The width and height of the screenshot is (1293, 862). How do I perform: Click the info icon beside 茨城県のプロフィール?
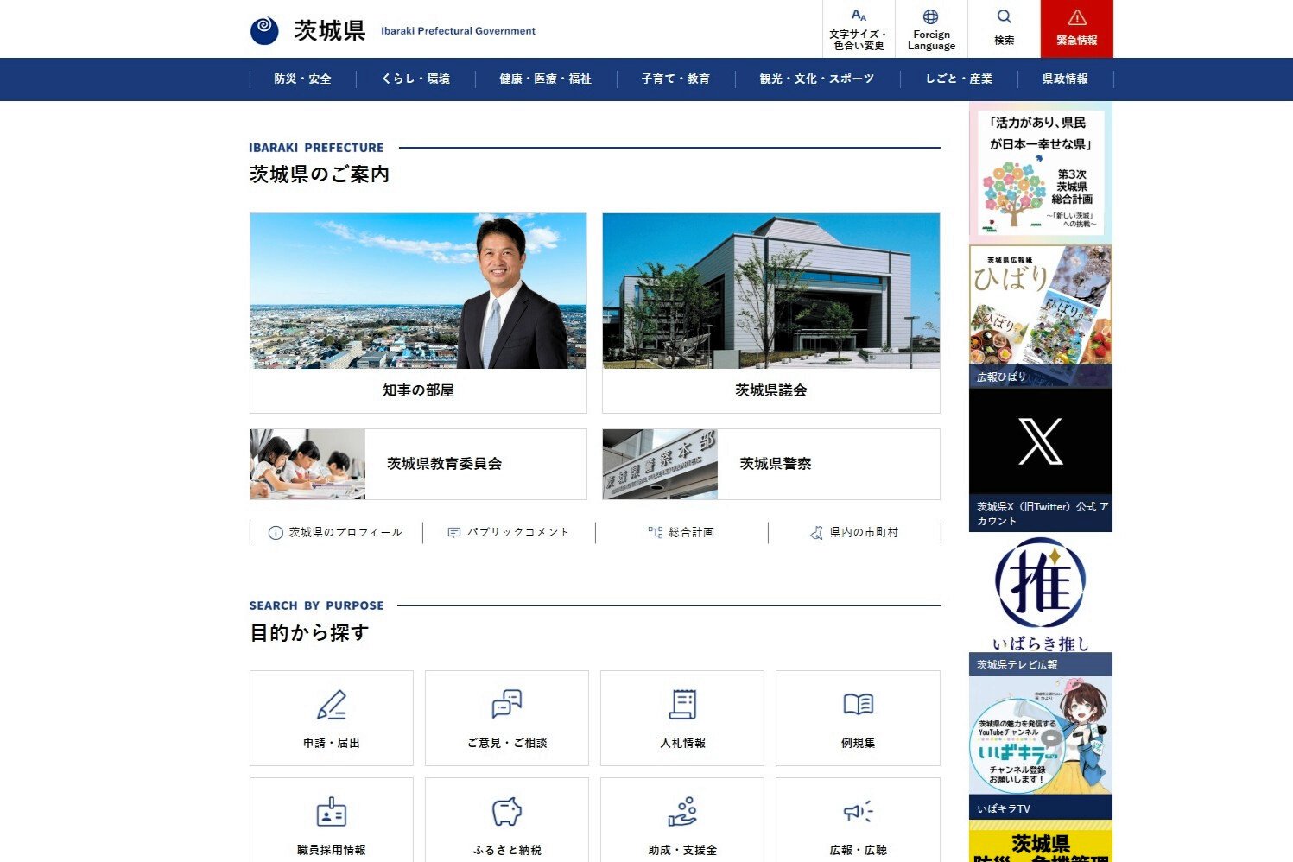click(276, 533)
